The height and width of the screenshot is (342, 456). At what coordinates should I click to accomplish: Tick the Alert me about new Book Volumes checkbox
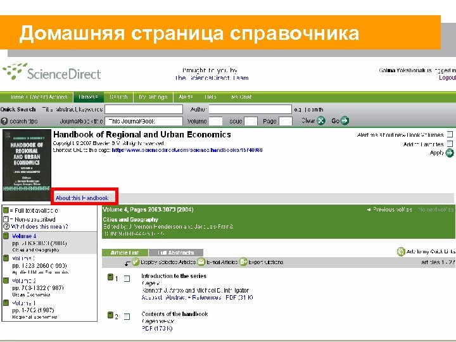point(450,134)
